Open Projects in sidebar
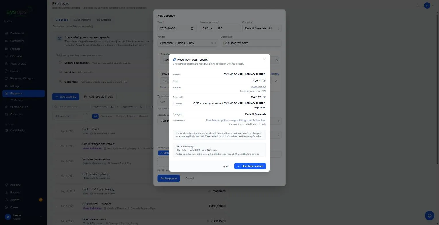Image resolution: width=439 pixels, height=225 pixels. pyautogui.click(x=15, y=49)
